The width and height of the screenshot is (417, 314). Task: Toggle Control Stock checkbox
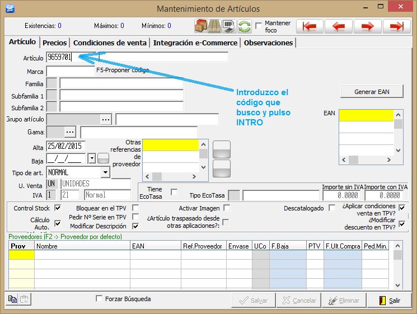click(x=58, y=208)
